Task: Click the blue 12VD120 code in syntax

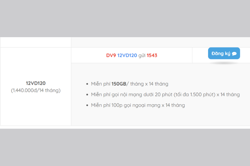Action: 127,55
